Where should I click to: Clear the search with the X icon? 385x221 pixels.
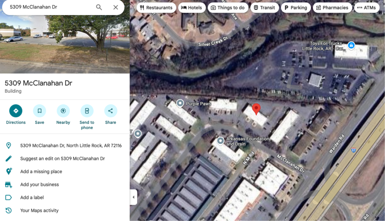(116, 7)
